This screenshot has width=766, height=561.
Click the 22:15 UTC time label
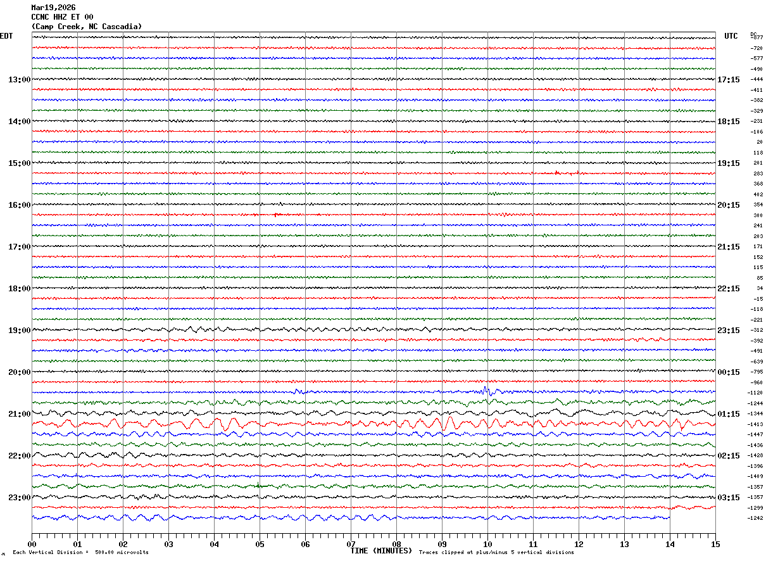(x=729, y=289)
